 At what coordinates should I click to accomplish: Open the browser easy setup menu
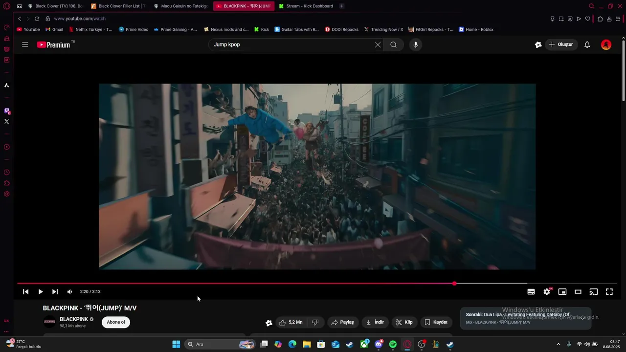coord(618,19)
